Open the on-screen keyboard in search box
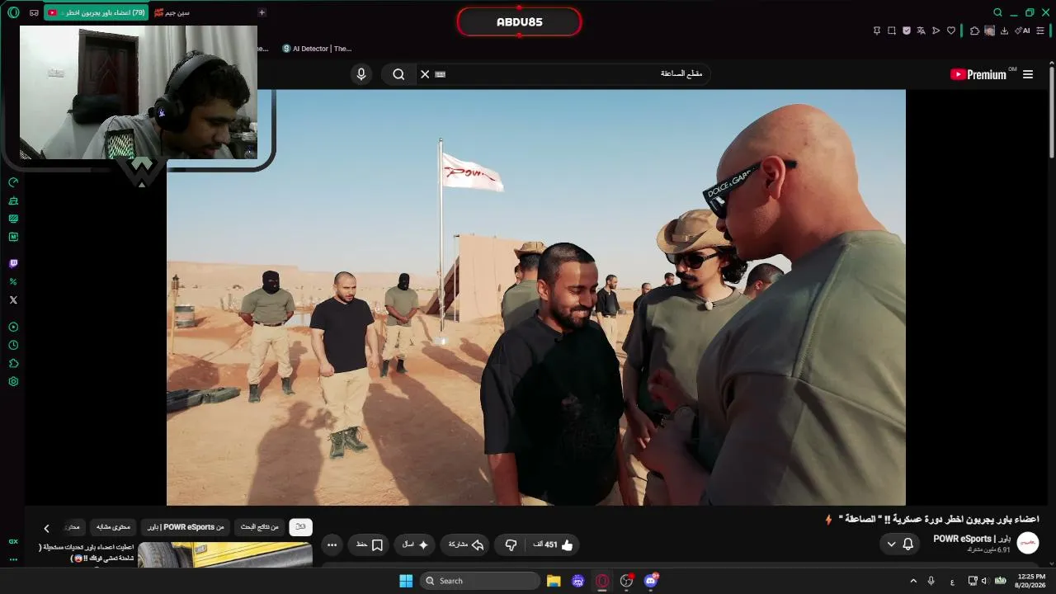Screen dimensions: 1056x594 click(441, 74)
